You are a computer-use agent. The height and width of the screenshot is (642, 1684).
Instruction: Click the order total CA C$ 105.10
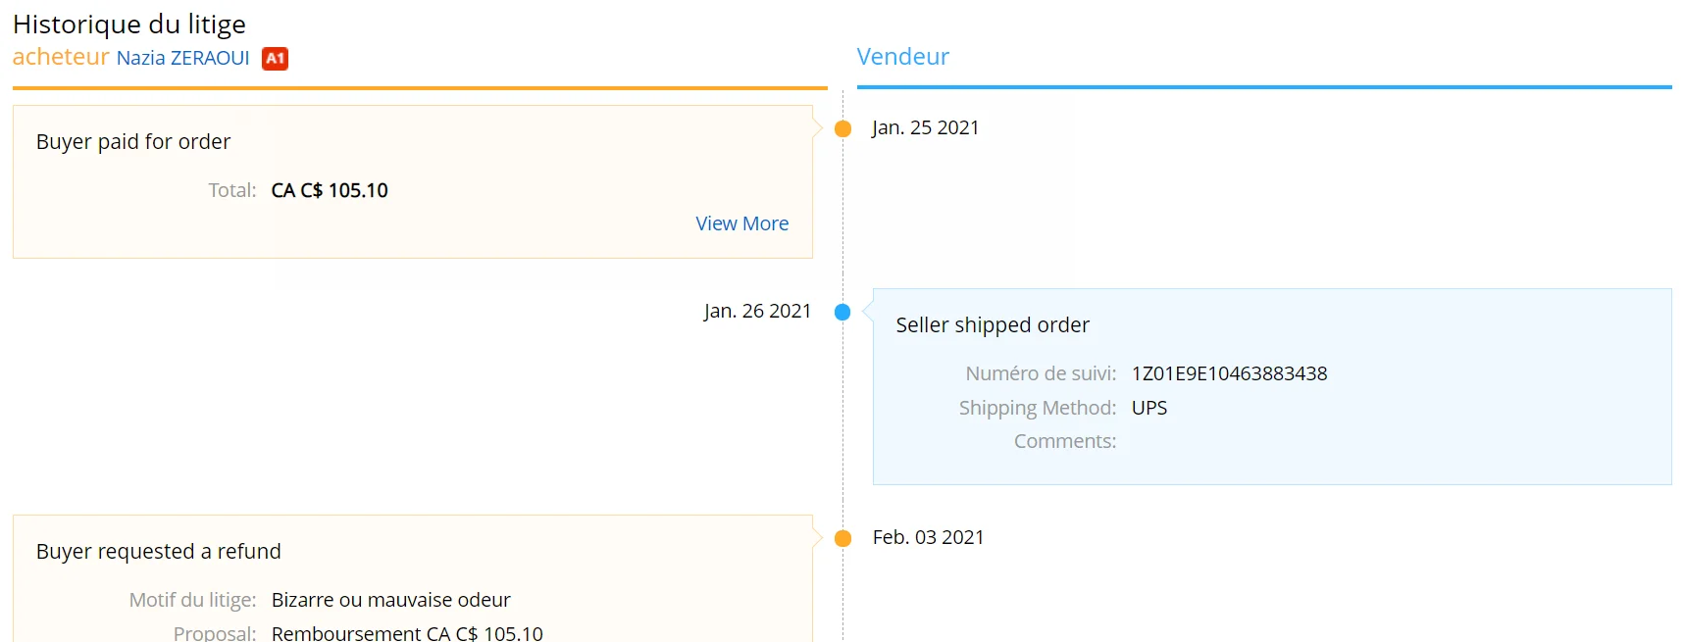(x=330, y=190)
